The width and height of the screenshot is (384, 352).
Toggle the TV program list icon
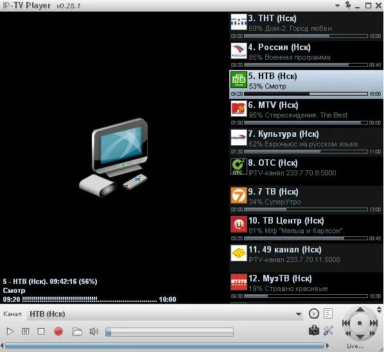pos(328,313)
